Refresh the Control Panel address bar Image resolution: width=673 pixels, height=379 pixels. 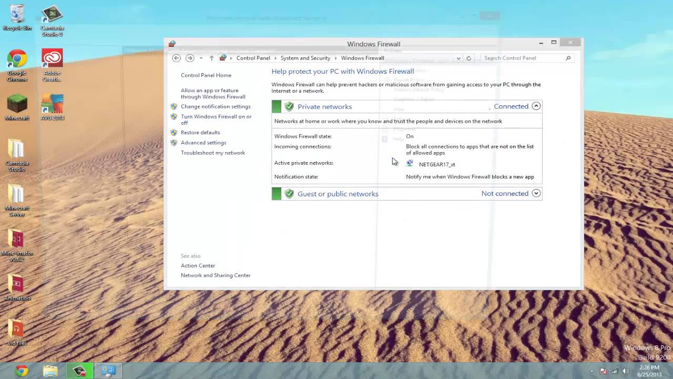[468, 58]
